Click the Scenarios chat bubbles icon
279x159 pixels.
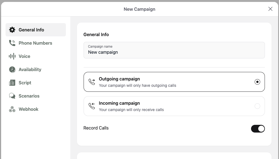coord(12,96)
